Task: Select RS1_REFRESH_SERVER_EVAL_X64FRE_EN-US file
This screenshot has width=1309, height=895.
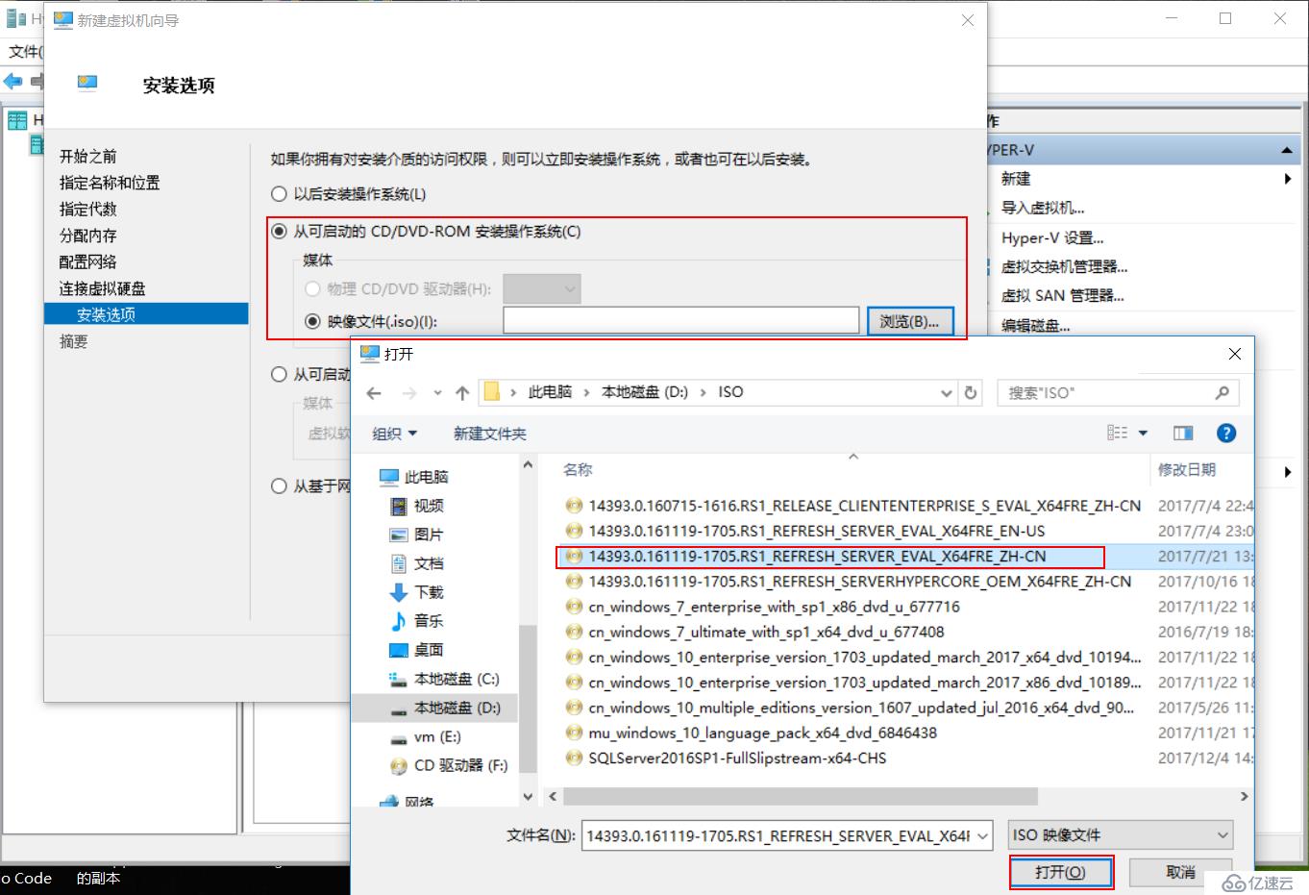Action: click(817, 531)
